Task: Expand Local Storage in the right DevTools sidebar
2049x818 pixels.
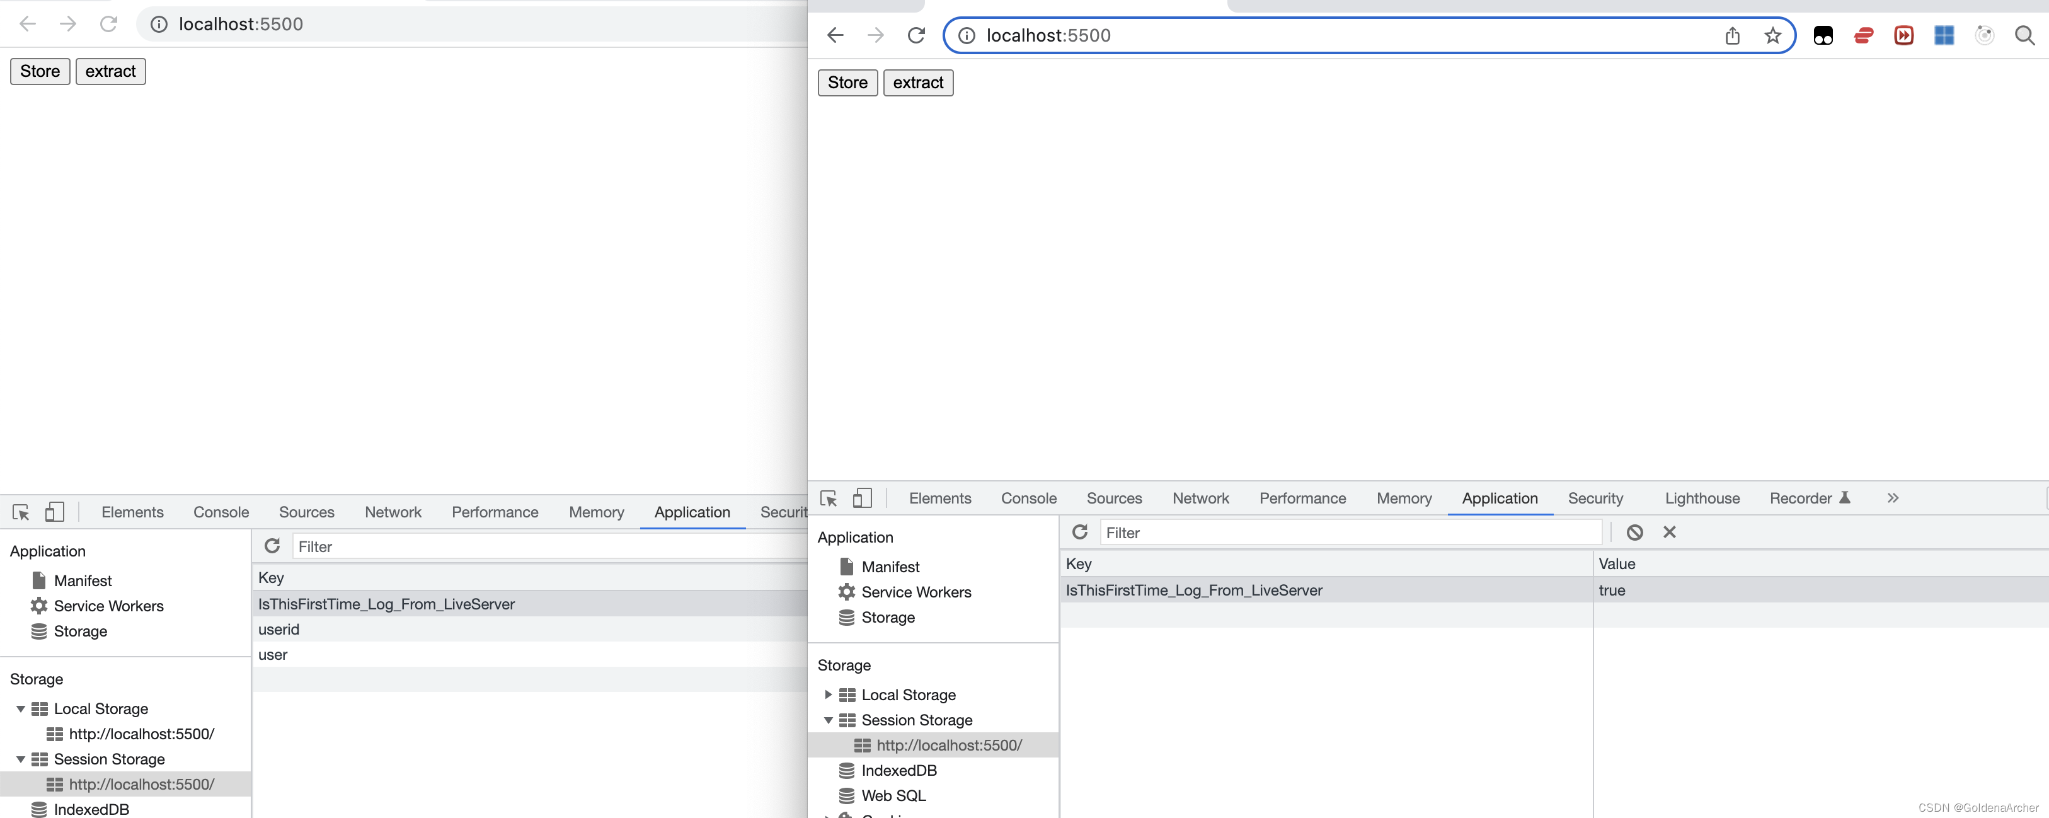Action: tap(828, 694)
